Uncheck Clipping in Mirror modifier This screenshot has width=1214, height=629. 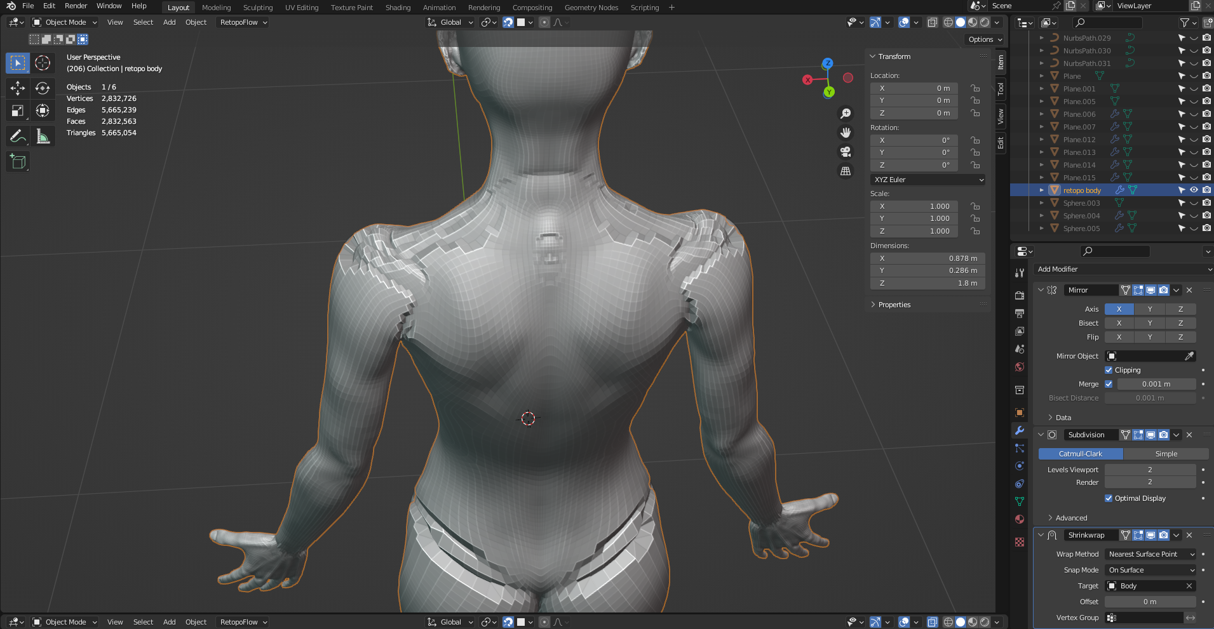click(1109, 370)
